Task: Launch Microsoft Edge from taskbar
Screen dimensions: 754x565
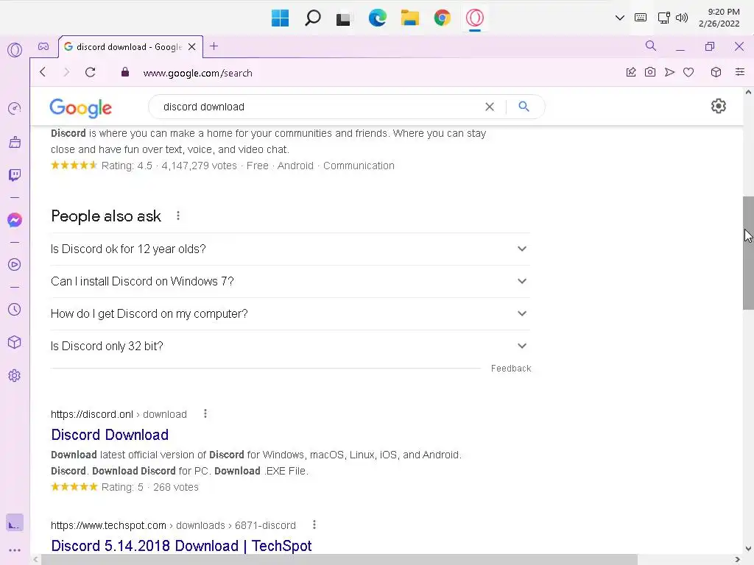Action: (x=378, y=18)
